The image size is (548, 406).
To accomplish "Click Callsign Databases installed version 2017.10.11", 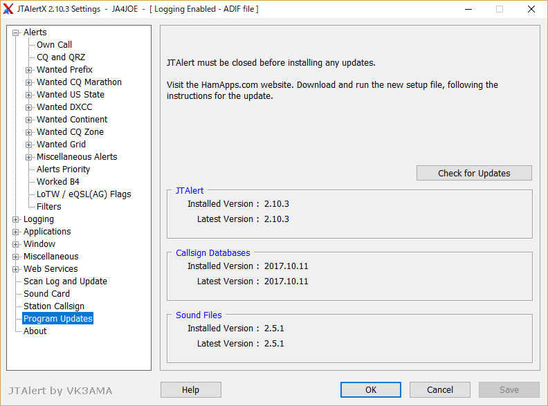I will coord(286,266).
